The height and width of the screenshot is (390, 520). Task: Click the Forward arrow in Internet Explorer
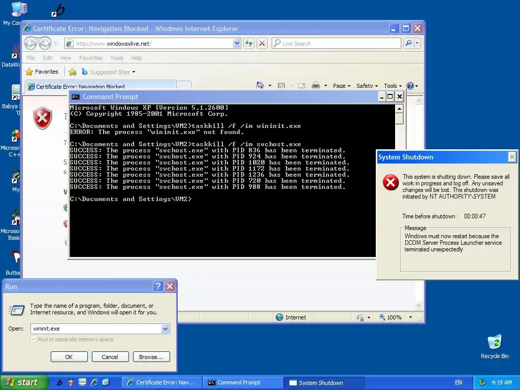tap(45, 43)
